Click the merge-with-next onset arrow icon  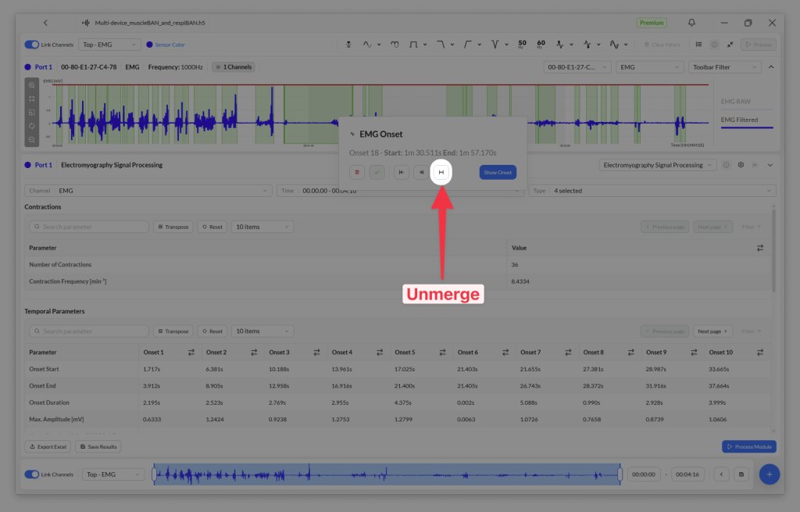(421, 172)
